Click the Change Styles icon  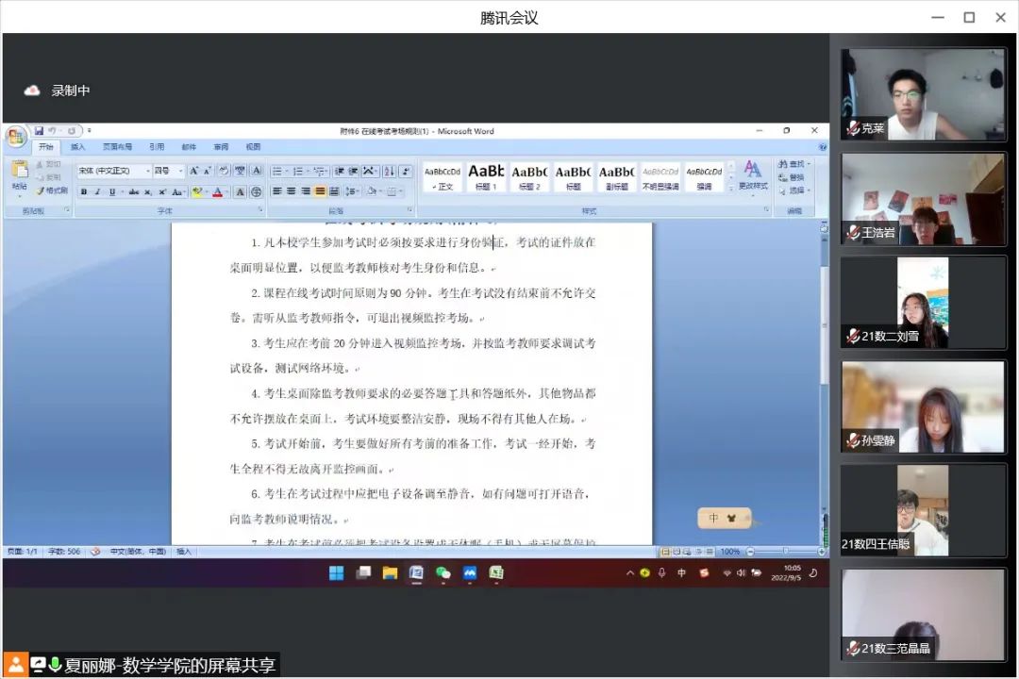point(752,174)
